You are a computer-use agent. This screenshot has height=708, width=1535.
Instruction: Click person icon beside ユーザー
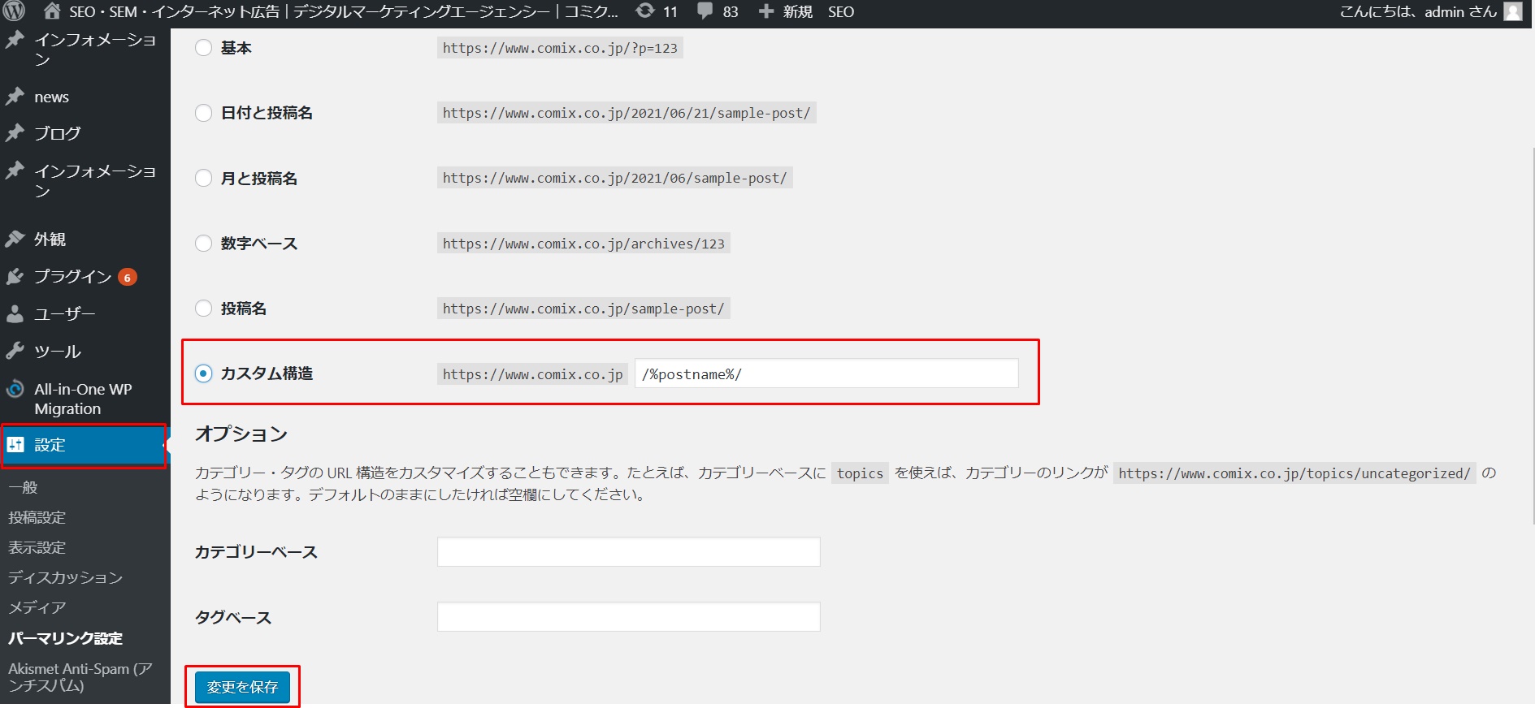point(15,314)
